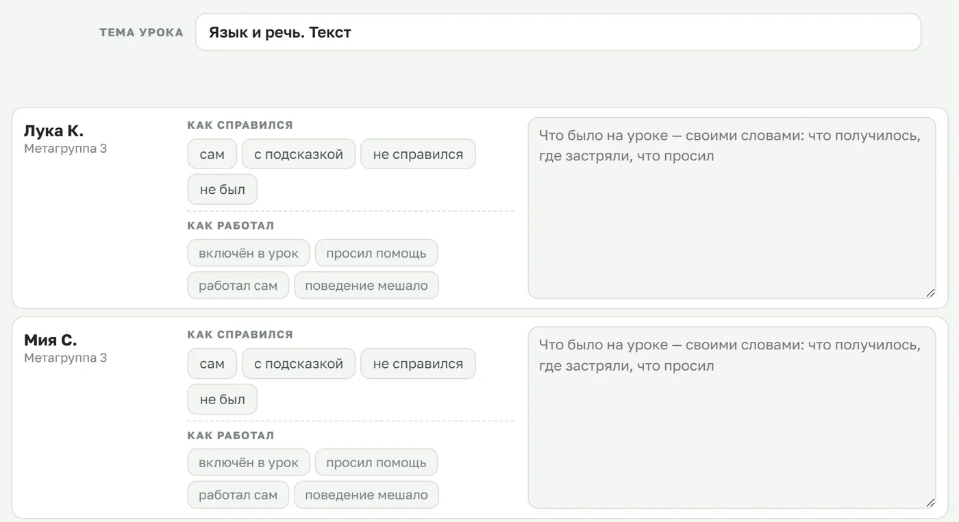
Task: Select 'сам' for Мия С.
Action: [212, 364]
